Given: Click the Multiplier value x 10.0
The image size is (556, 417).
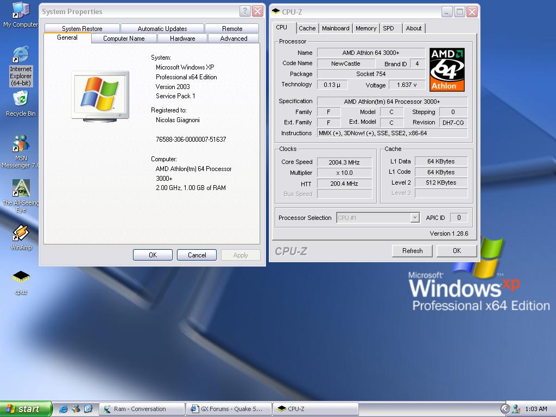Looking at the screenshot, I should pos(344,173).
